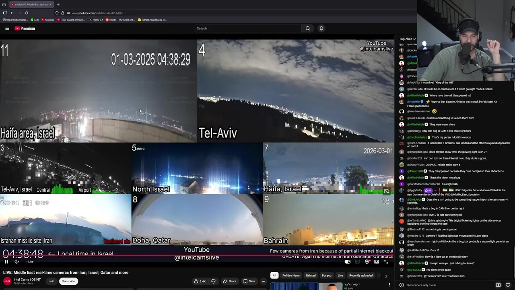Open a new browser tab
This screenshot has width=515, height=290.
(x=58, y=4)
